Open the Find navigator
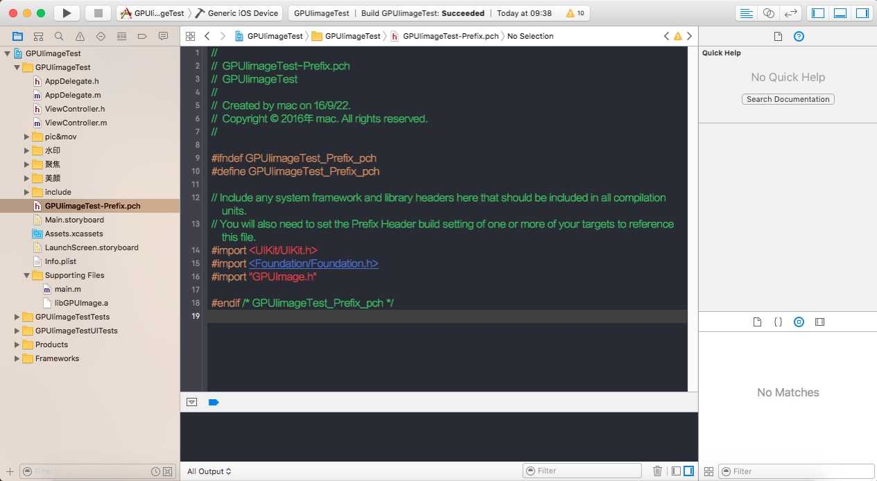This screenshot has width=877, height=481. pyautogui.click(x=59, y=36)
